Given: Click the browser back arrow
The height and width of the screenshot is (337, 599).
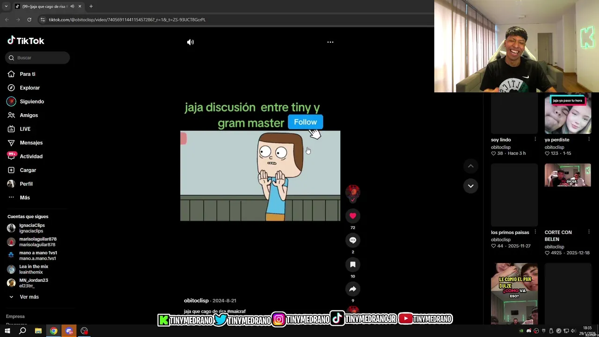Looking at the screenshot, I should (x=7, y=20).
